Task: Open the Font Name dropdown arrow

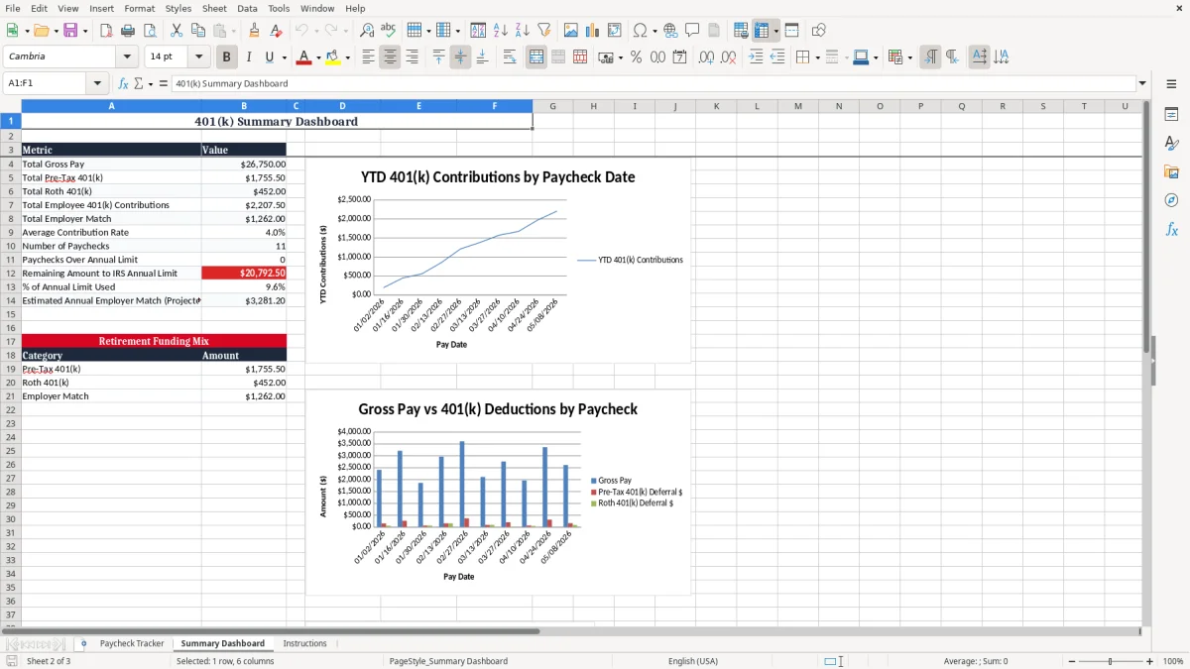Action: [x=127, y=57]
